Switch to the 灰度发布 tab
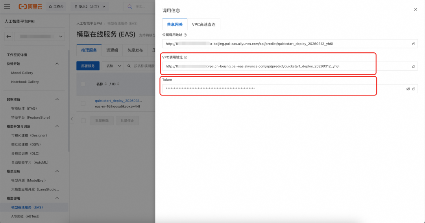 coord(135,50)
